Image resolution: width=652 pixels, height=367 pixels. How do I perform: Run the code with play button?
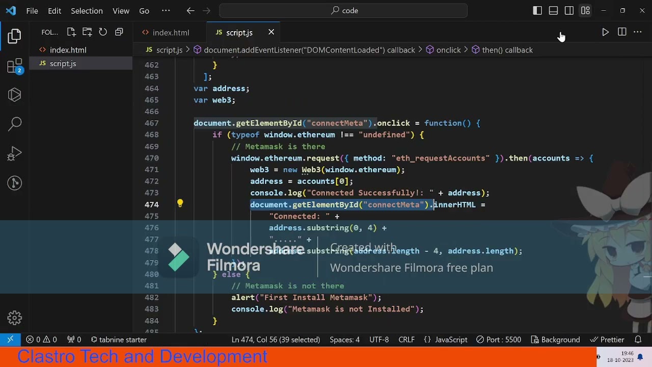click(x=605, y=32)
